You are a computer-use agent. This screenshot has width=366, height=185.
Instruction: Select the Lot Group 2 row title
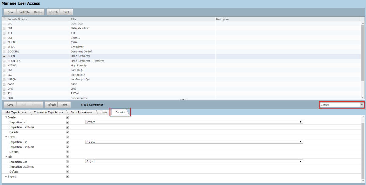coord(78,75)
